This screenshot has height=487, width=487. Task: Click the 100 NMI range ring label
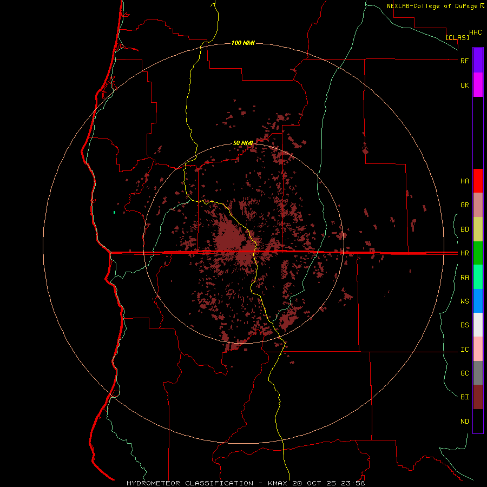click(243, 43)
